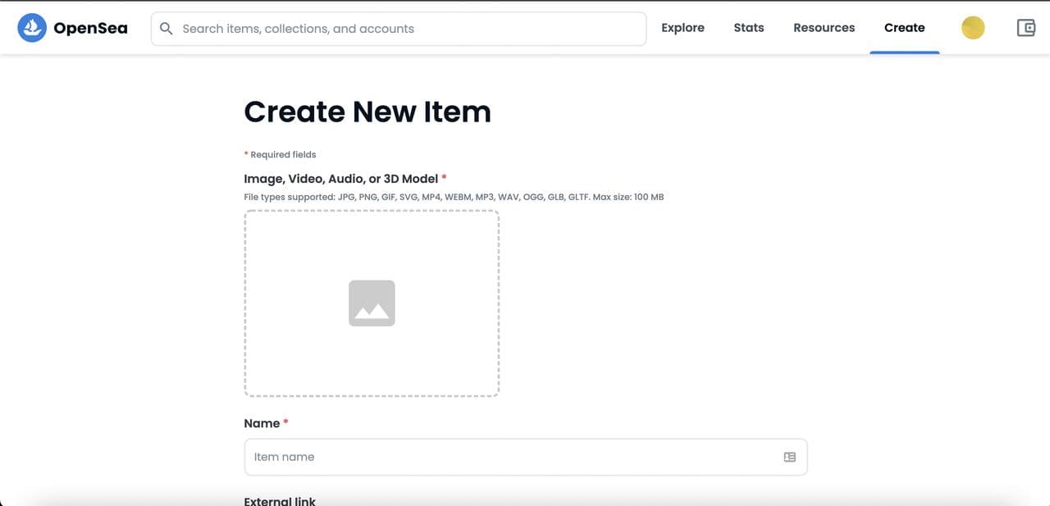The height and width of the screenshot is (506, 1050).
Task: Click the Create New Item heading
Action: tap(367, 112)
